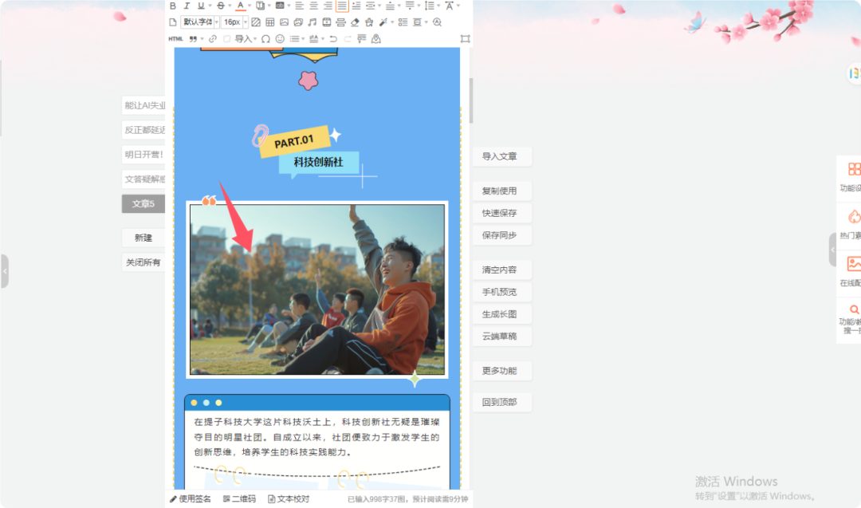
Task: Open the emoji picker
Action: click(280, 39)
